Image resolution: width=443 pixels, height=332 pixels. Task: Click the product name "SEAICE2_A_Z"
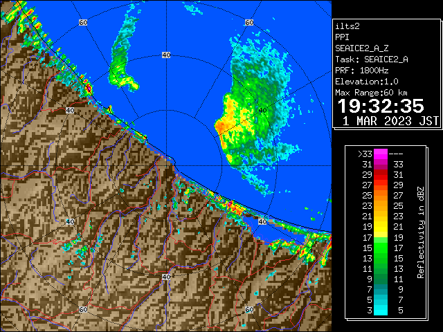click(x=361, y=48)
